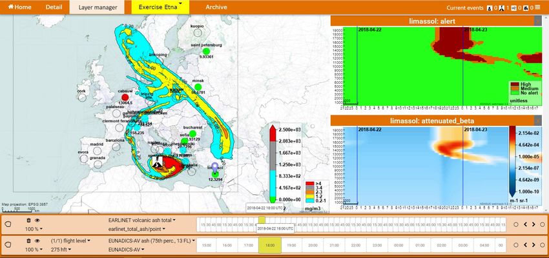Select the cork station circle
Image resolution: width=549 pixels, height=258 pixels.
click(x=82, y=97)
